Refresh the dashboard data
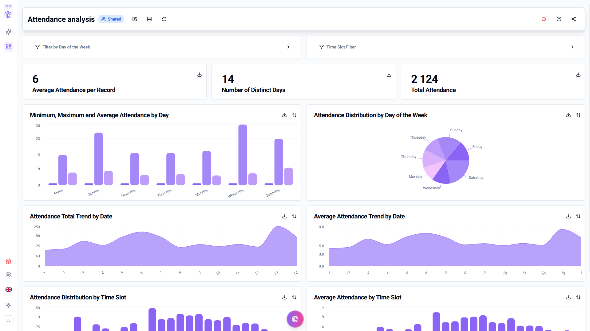This screenshot has width=590, height=331. coord(164,19)
